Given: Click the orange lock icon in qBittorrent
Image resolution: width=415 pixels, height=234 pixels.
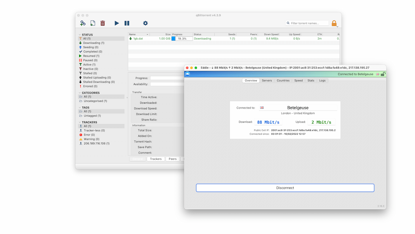Looking at the screenshot, I should coord(334,23).
